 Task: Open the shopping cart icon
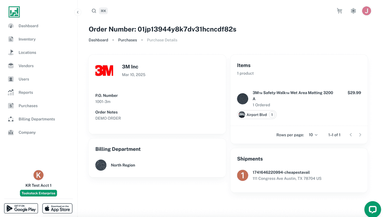click(x=339, y=11)
